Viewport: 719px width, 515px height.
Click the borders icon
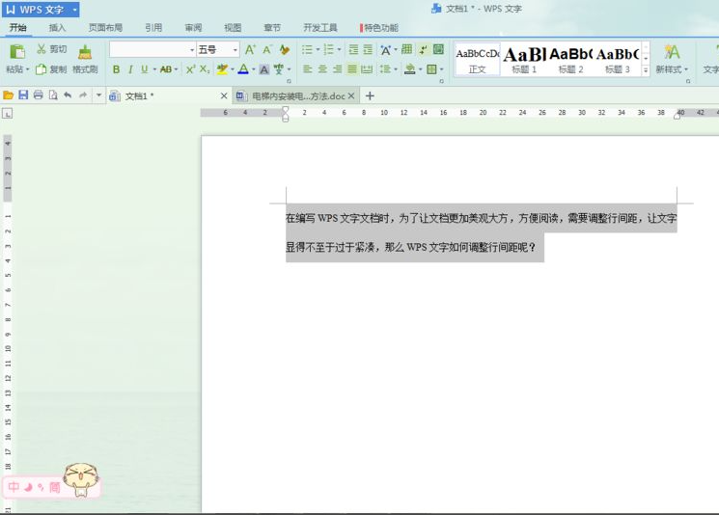click(x=431, y=69)
